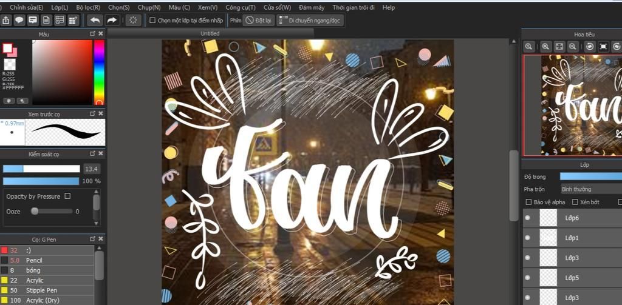Hide the Lớp5 layer
622x305 pixels.
click(x=527, y=278)
